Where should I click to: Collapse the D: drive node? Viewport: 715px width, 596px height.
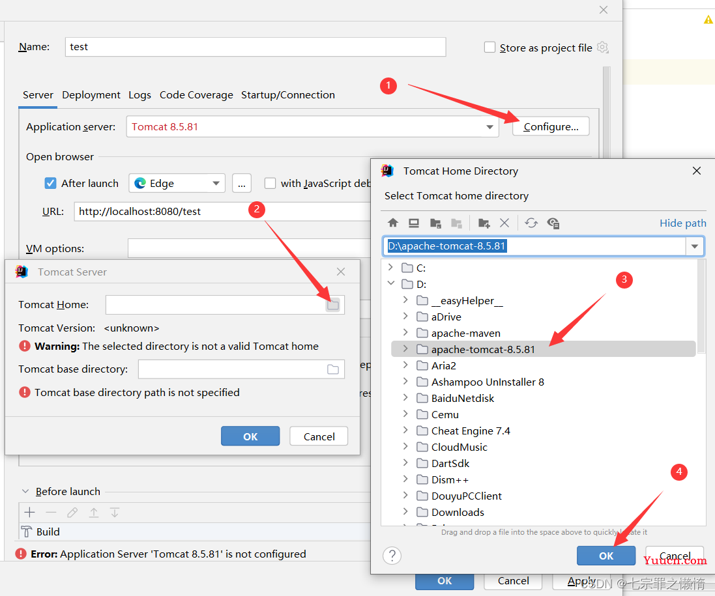pyautogui.click(x=391, y=283)
